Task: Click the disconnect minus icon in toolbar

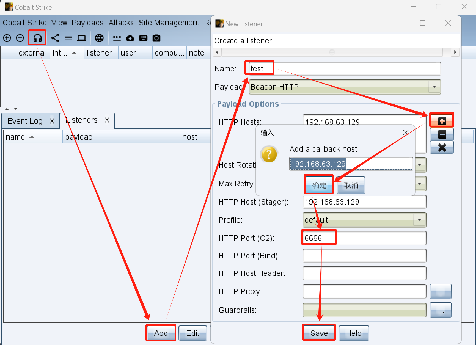Action: tap(20, 38)
